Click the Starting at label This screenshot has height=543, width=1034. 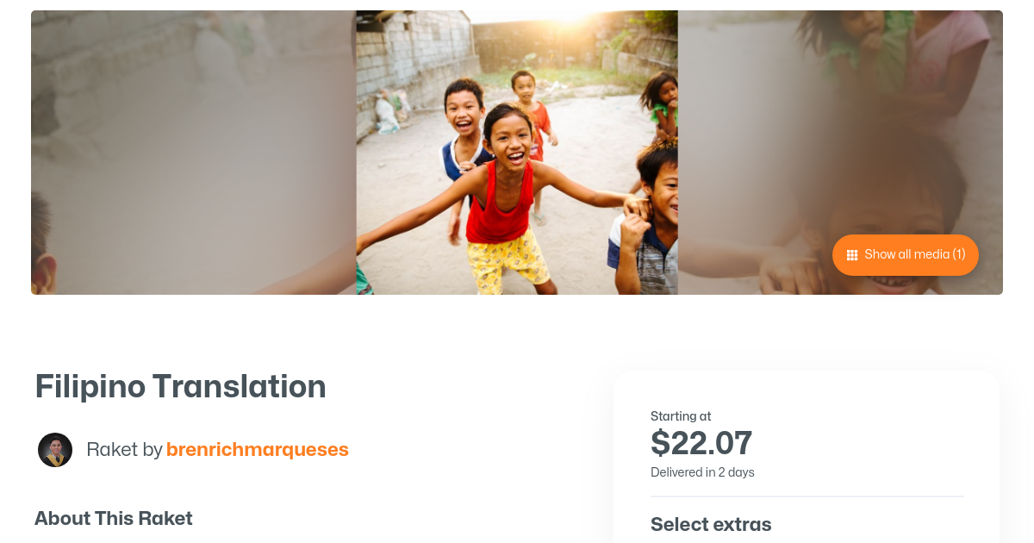681,416
